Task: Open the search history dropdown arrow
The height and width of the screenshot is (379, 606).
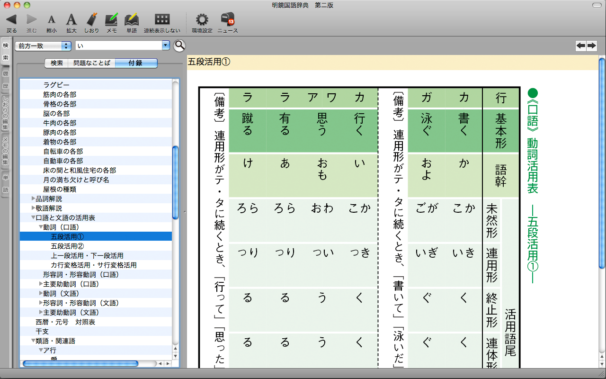Action: pos(165,45)
